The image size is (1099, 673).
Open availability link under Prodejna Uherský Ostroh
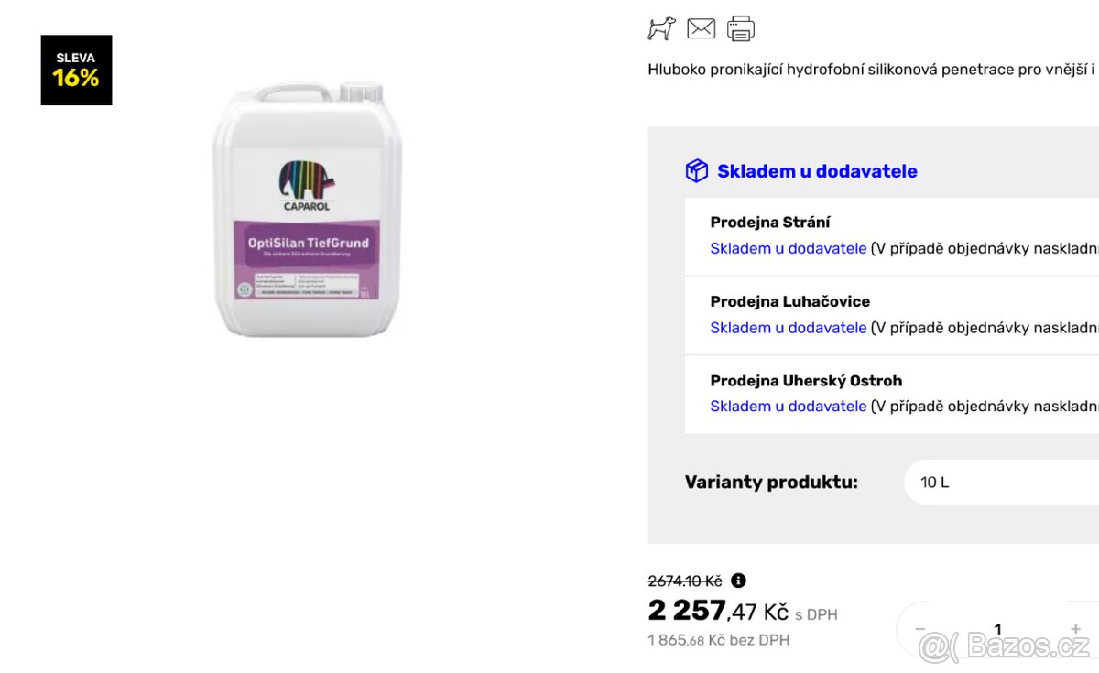788,406
